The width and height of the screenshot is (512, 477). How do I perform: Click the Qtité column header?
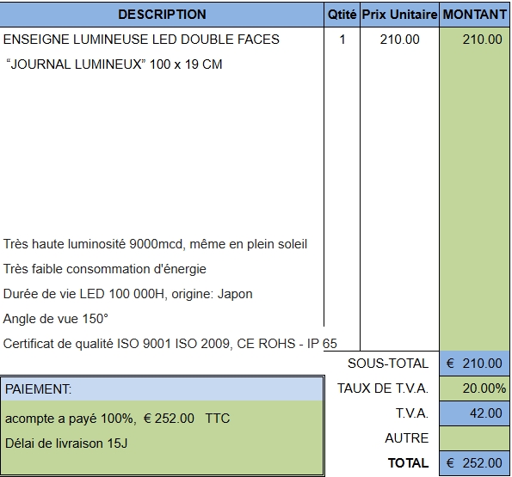[342, 15]
